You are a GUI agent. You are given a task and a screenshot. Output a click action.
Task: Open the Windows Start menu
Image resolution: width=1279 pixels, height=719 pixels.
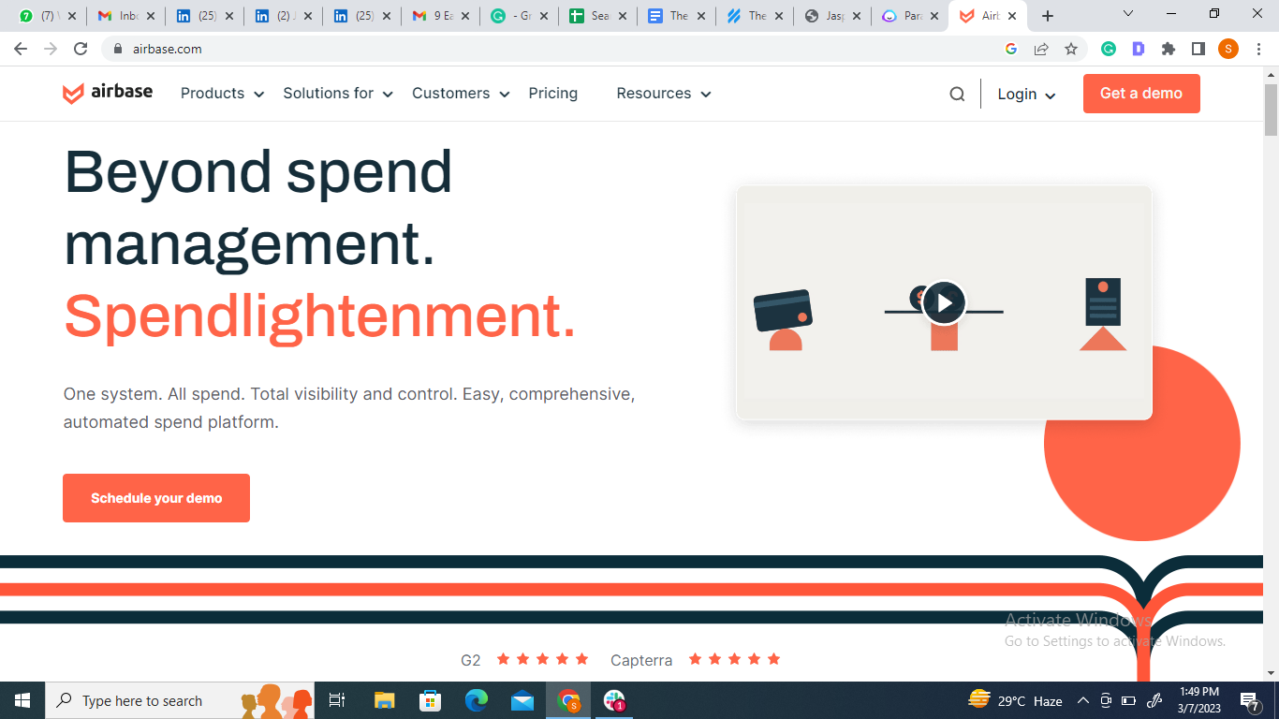(x=22, y=700)
